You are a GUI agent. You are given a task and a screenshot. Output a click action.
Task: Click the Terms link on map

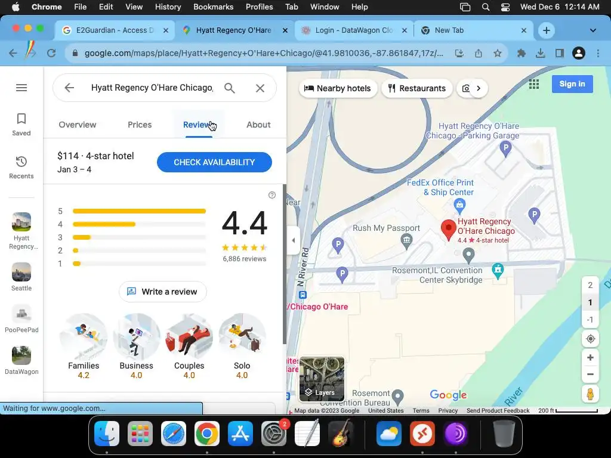[421, 410]
